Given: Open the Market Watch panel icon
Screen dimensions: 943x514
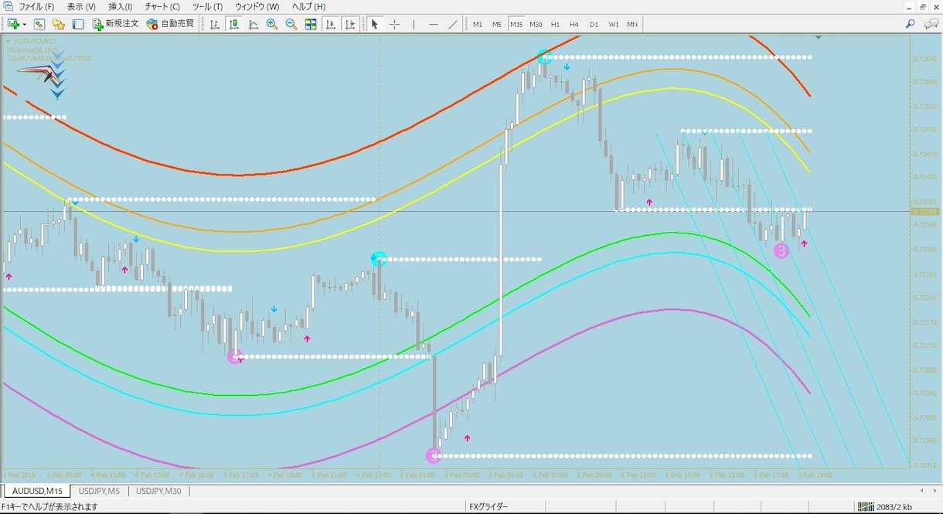Looking at the screenshot, I should point(39,24).
